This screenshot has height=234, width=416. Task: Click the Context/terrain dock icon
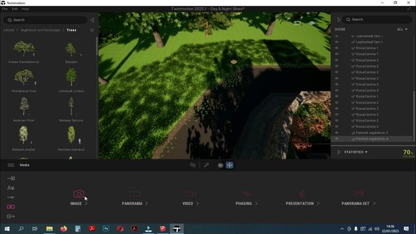pos(11,188)
